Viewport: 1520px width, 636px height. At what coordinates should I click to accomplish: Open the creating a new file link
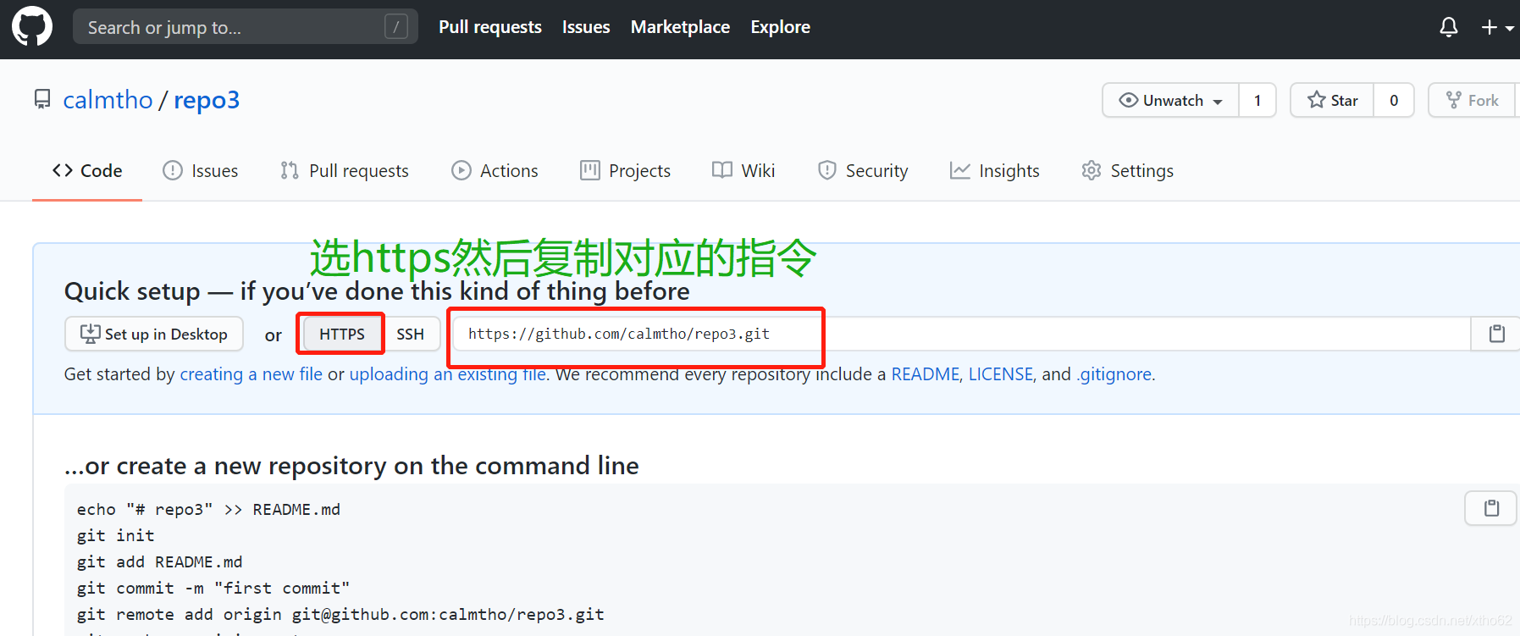coord(251,374)
